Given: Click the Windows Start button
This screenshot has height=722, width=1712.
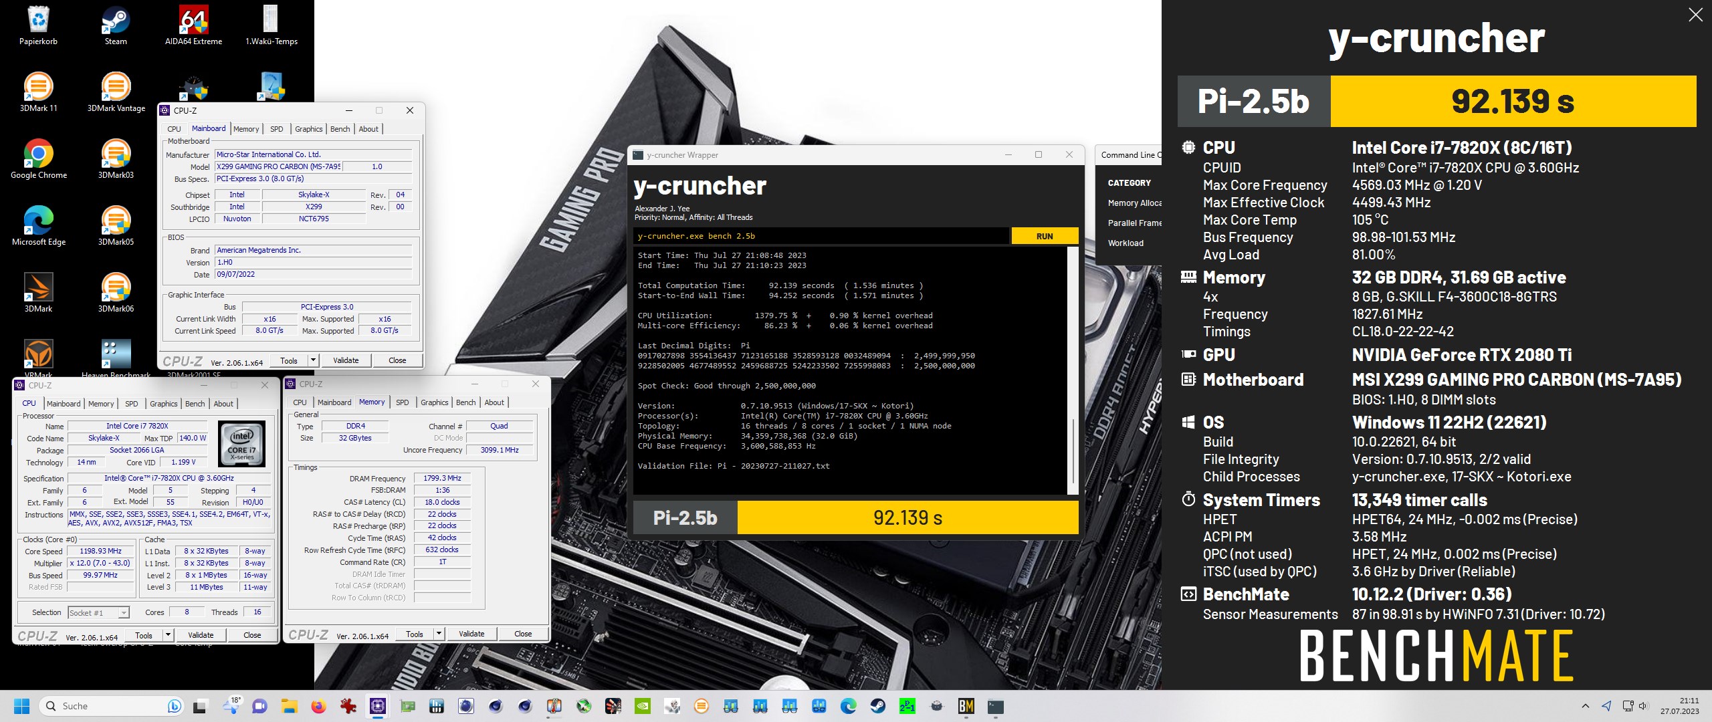Looking at the screenshot, I should tap(21, 706).
